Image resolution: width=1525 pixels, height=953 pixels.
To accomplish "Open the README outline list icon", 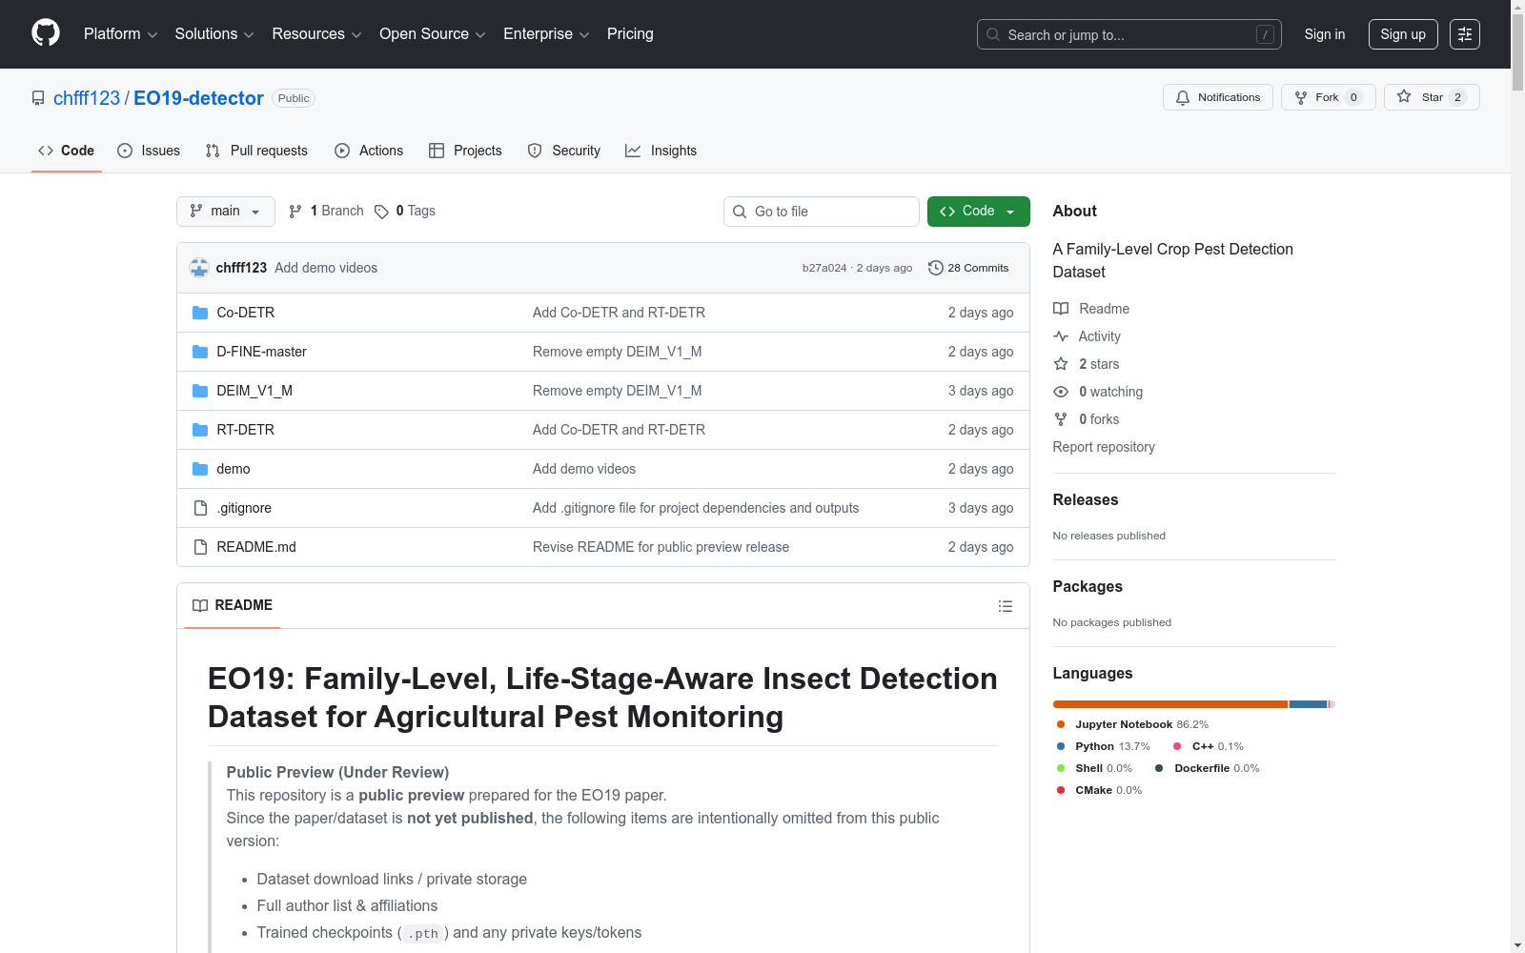I will (x=1005, y=606).
